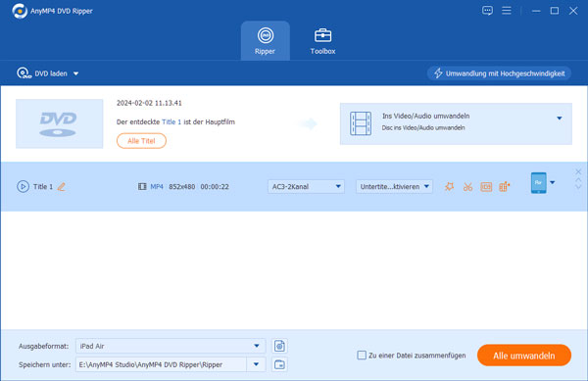Click the DVD thumbnail placeholder
Image resolution: width=588 pixels, height=381 pixels.
point(59,123)
